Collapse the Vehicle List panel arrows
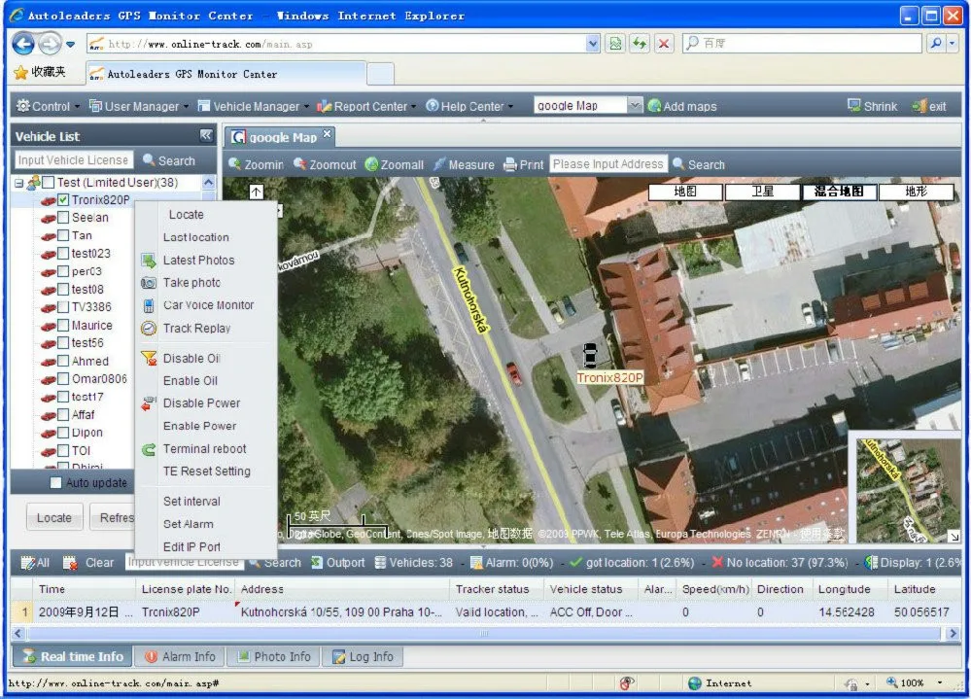971x699 pixels. [x=206, y=135]
